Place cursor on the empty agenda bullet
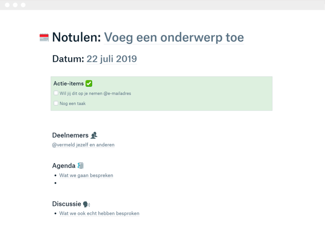This screenshot has width=325, height=228. (61, 183)
